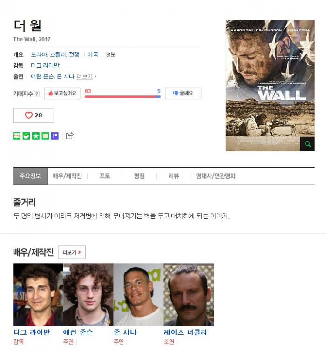Switch to the 포토 tab
Screen dimensions: 326x353
click(105, 176)
